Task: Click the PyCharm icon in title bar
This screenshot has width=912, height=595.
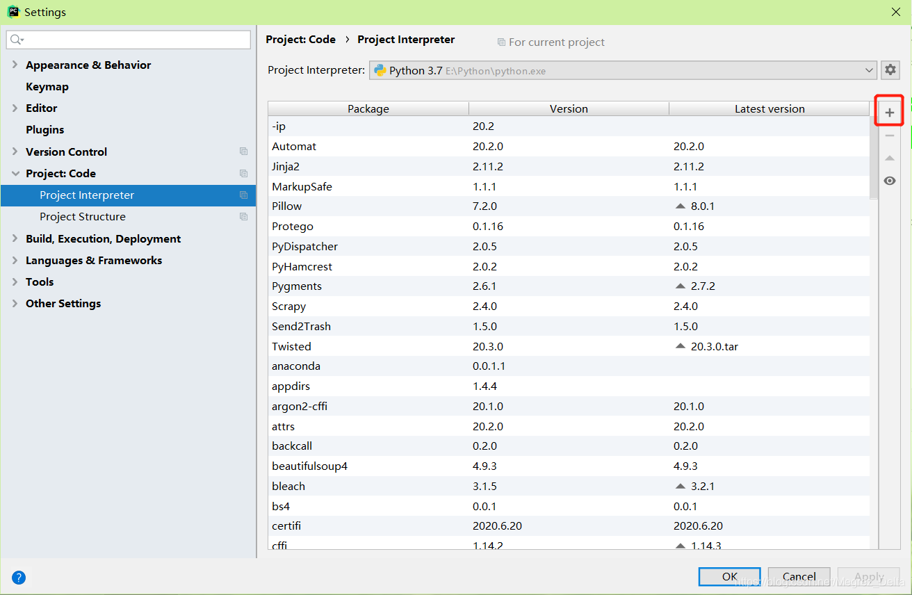Action: (x=13, y=12)
